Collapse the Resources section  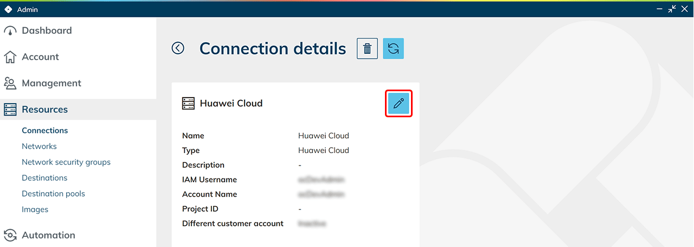[45, 110]
